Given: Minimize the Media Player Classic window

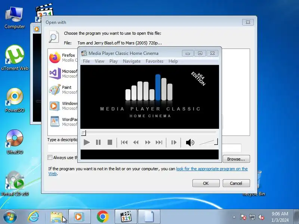Looking at the screenshot, I should (x=188, y=53).
